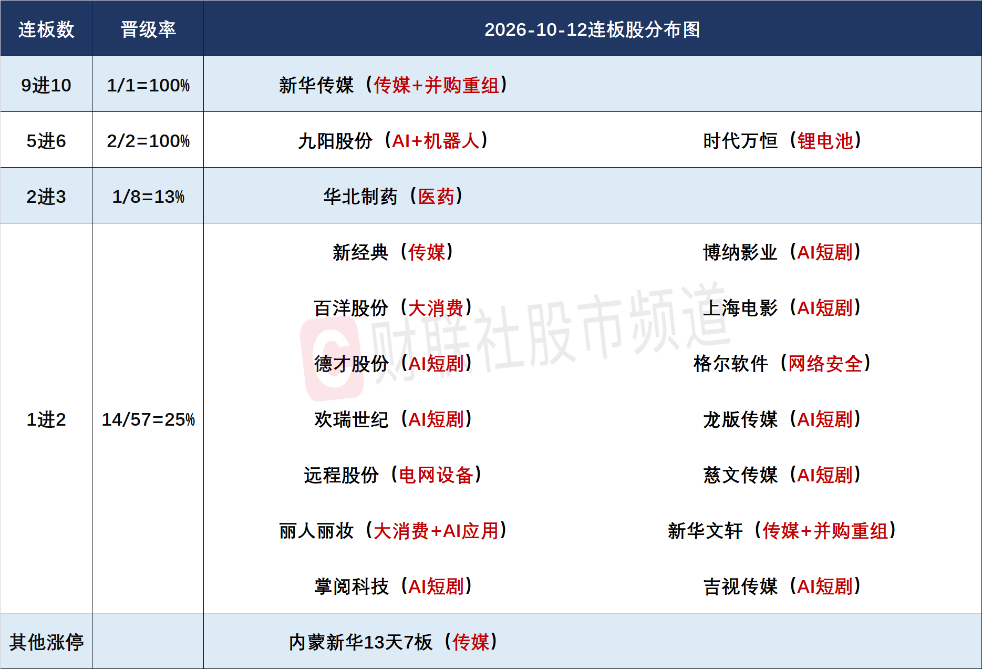Click the stock 欢瑞世纪（AI短剧）
The width and height of the screenshot is (982, 669).
(393, 419)
